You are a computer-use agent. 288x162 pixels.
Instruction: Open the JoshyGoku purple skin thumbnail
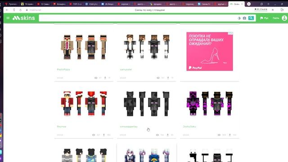point(210,103)
